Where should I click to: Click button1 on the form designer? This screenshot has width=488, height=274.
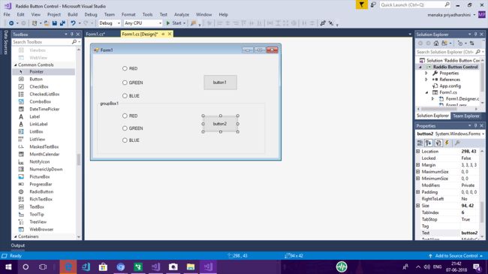(220, 83)
